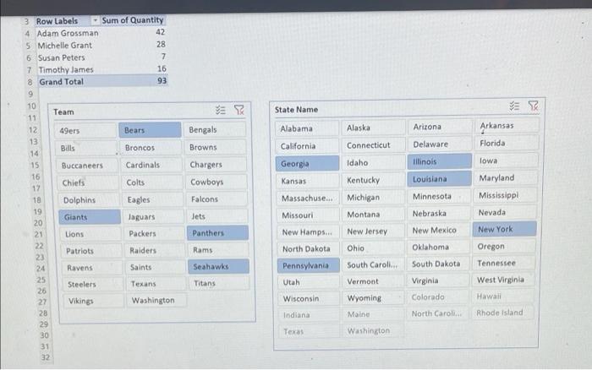592x370 pixels.
Task: Click the Adam Grossman row label cell
Action: [68, 33]
